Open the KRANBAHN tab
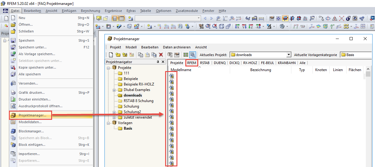Image resolution: width=375 pixels, height=167 pixels. coord(287,63)
